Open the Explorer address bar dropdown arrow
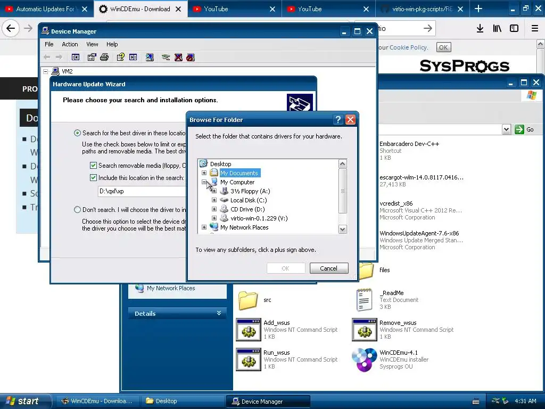 pos(507,129)
